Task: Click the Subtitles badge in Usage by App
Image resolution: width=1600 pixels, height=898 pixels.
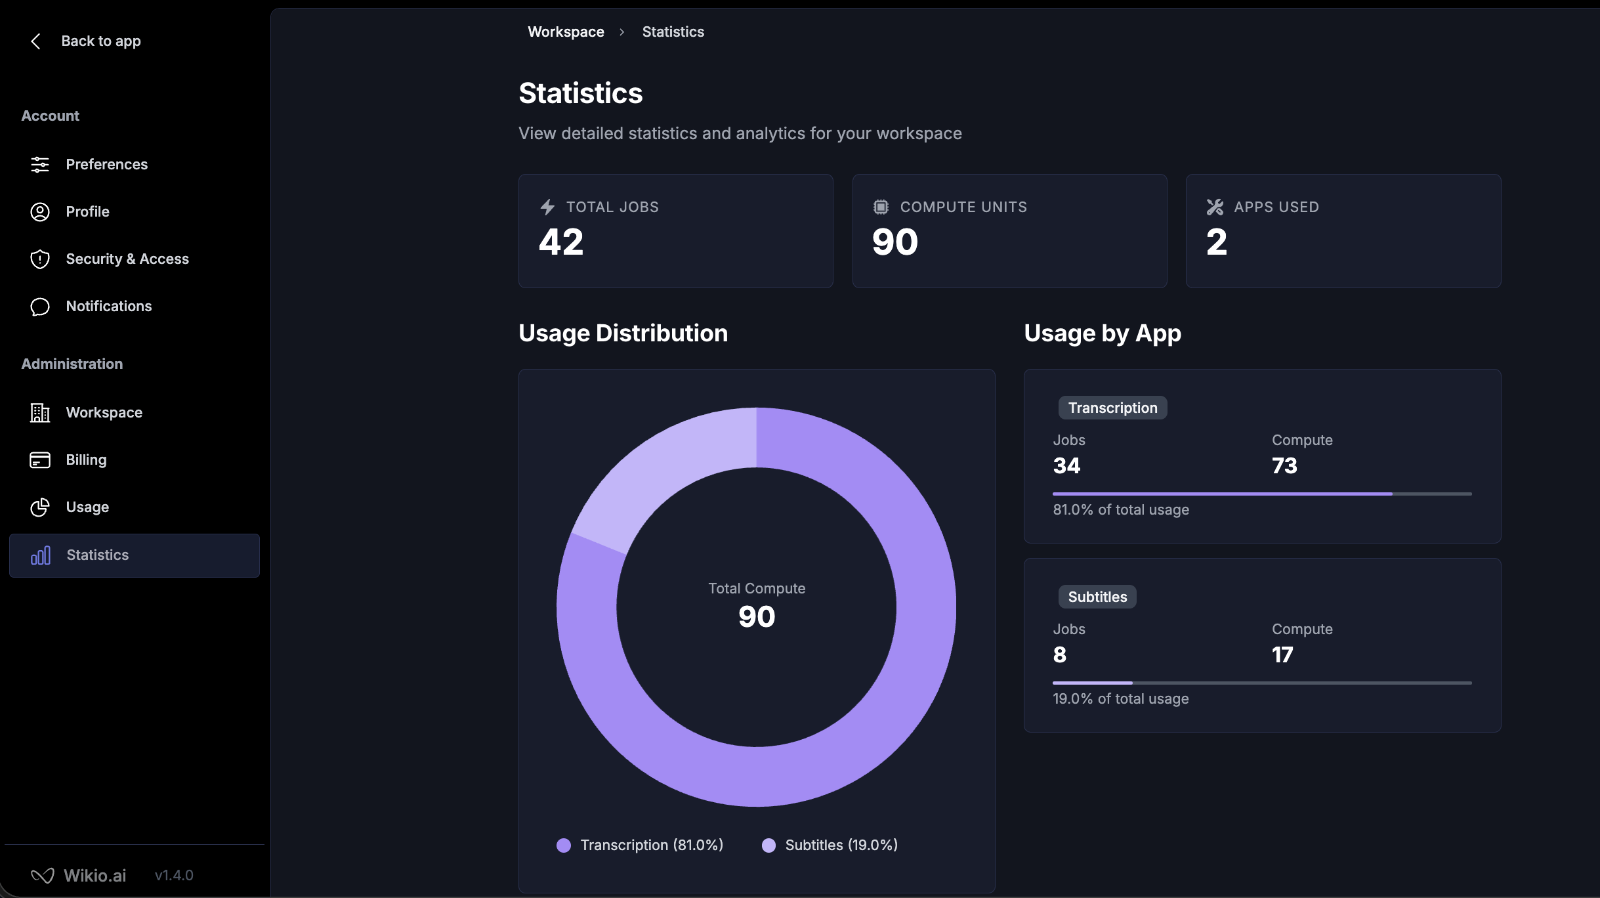Action: coord(1097,596)
